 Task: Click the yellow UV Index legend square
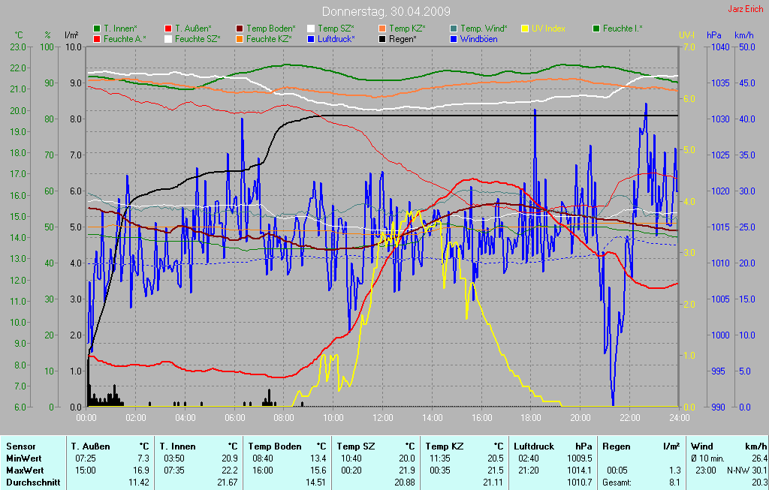[x=525, y=29]
